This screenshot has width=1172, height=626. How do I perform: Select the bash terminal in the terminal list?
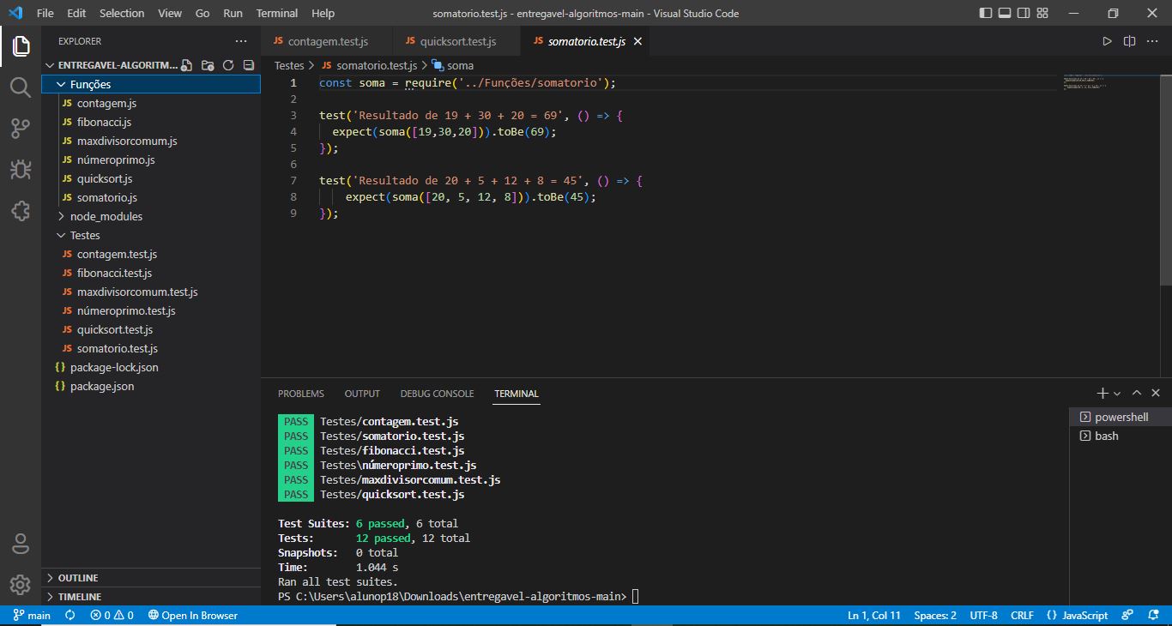[1109, 436]
